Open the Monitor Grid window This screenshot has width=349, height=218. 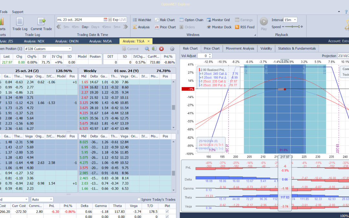[x=218, y=20]
